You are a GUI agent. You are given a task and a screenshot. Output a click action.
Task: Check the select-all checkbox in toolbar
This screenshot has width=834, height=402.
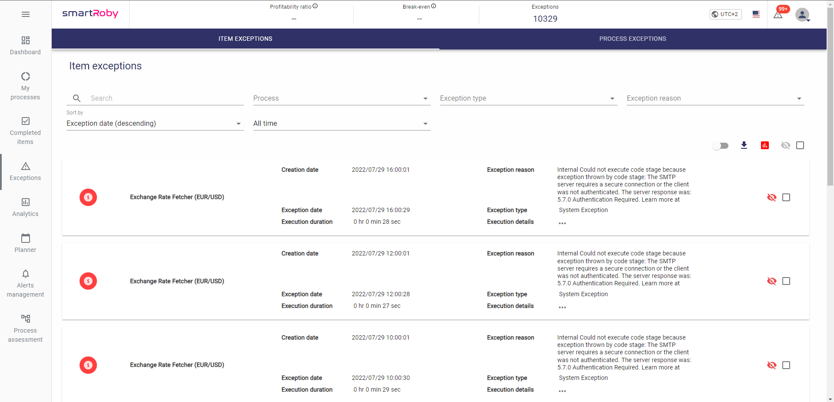coord(800,145)
